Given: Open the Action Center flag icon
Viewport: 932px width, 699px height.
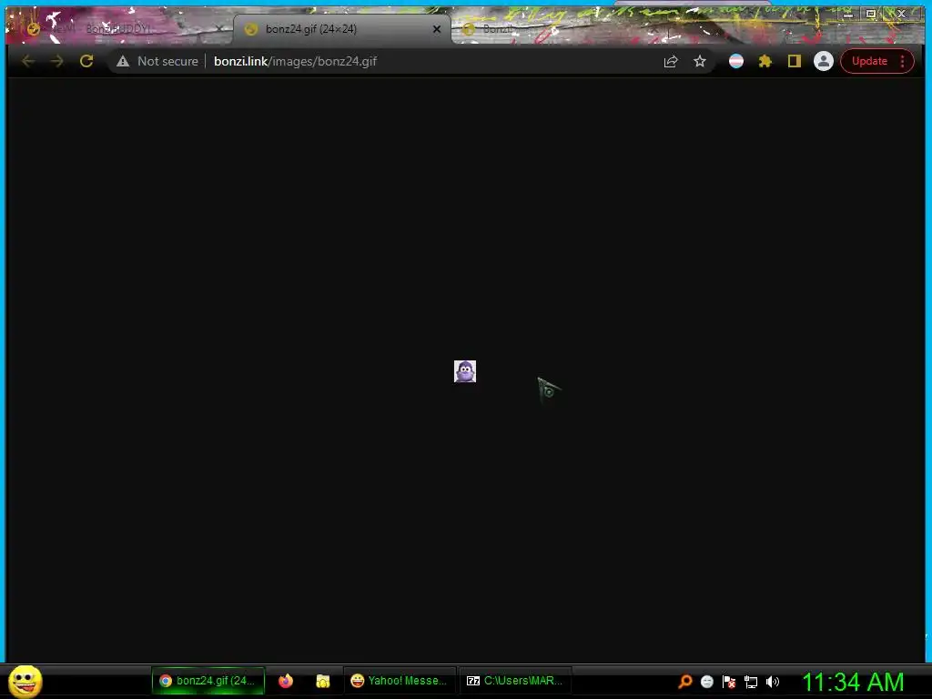Looking at the screenshot, I should click(729, 682).
